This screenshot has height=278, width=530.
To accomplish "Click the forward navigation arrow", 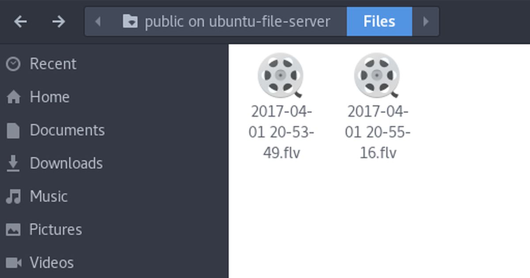I will 58,21.
